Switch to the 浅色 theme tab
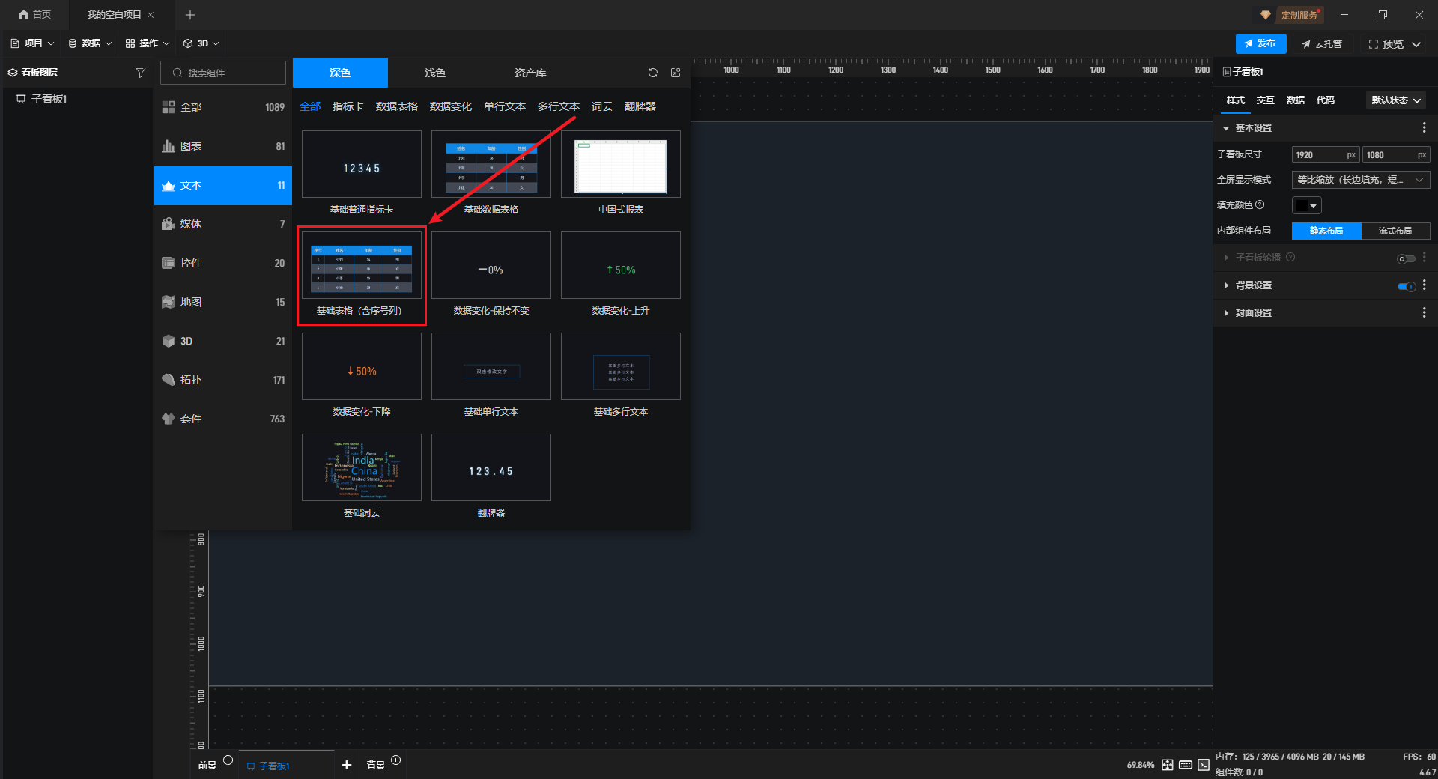1438x779 pixels. coord(435,73)
